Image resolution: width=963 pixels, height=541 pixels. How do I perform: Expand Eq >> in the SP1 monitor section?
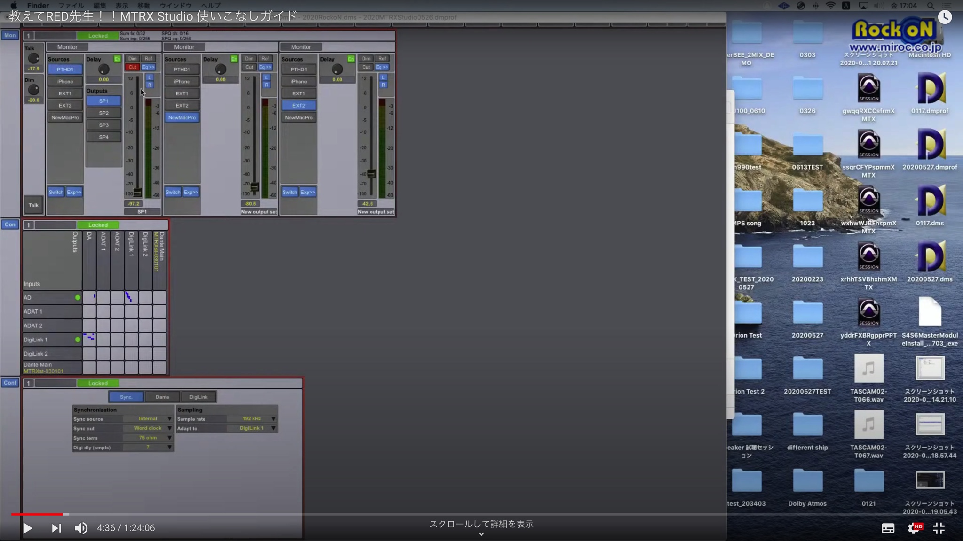coord(149,67)
